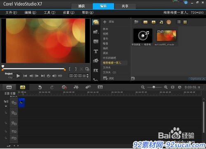This screenshot has height=149, width=206.
Task: Click the round orange icon in library toolbar
Action: 169,22
